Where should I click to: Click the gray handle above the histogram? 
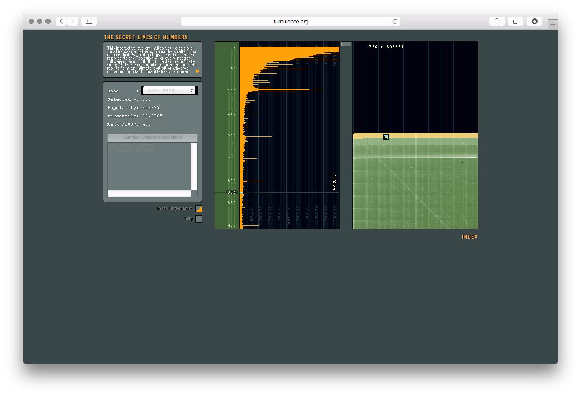pos(346,43)
